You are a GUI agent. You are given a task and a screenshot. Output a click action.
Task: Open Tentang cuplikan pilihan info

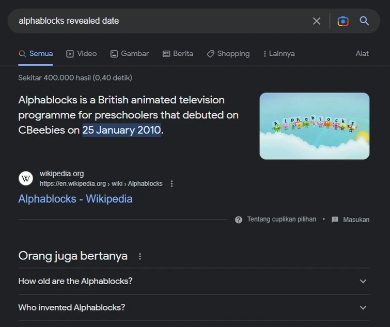coord(282,220)
